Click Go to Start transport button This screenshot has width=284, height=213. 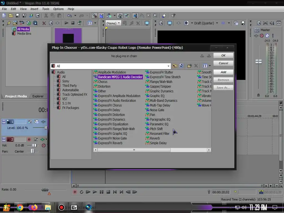[x=115, y=192]
